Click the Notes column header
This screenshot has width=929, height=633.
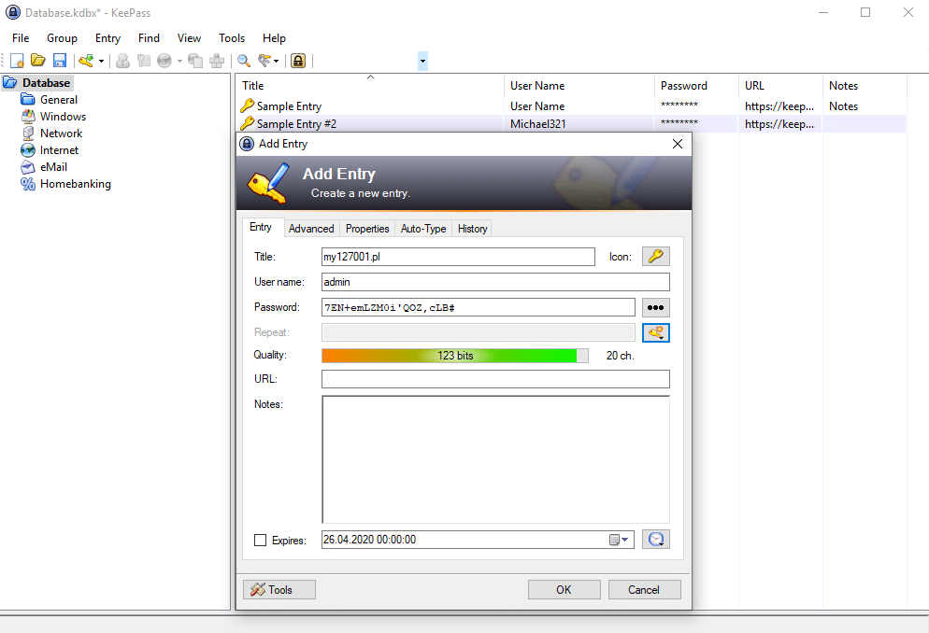(865, 86)
